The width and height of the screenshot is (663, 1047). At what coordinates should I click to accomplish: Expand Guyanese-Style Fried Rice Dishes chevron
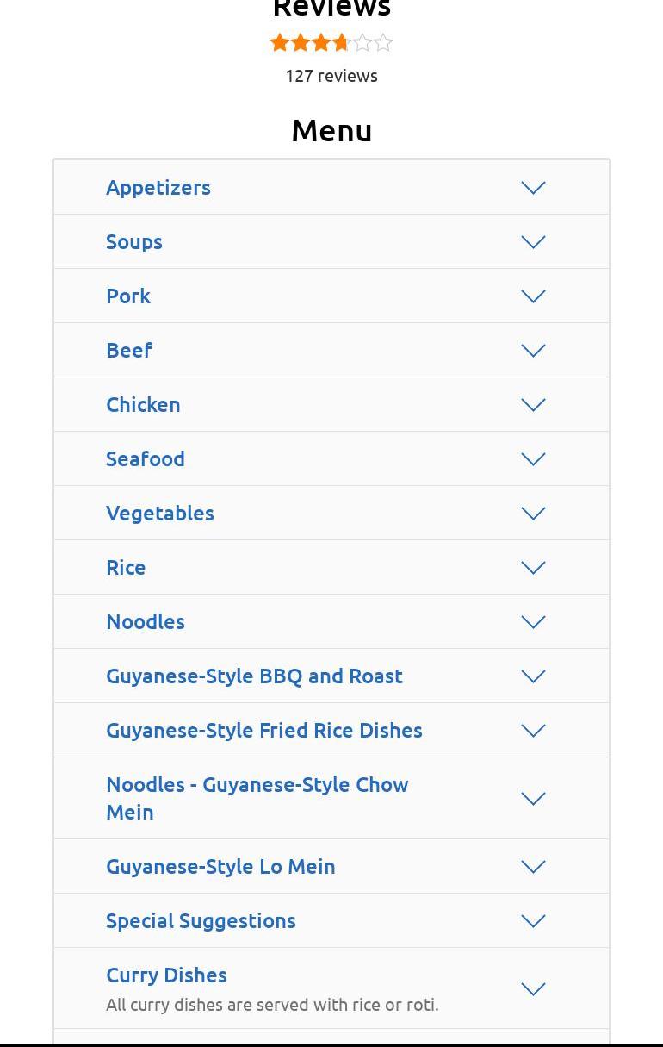533,731
